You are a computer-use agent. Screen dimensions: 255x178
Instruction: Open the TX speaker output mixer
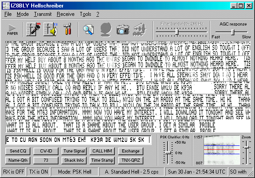coord(51,30)
